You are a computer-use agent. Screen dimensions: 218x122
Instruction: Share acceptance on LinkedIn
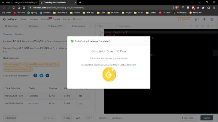point(47,75)
